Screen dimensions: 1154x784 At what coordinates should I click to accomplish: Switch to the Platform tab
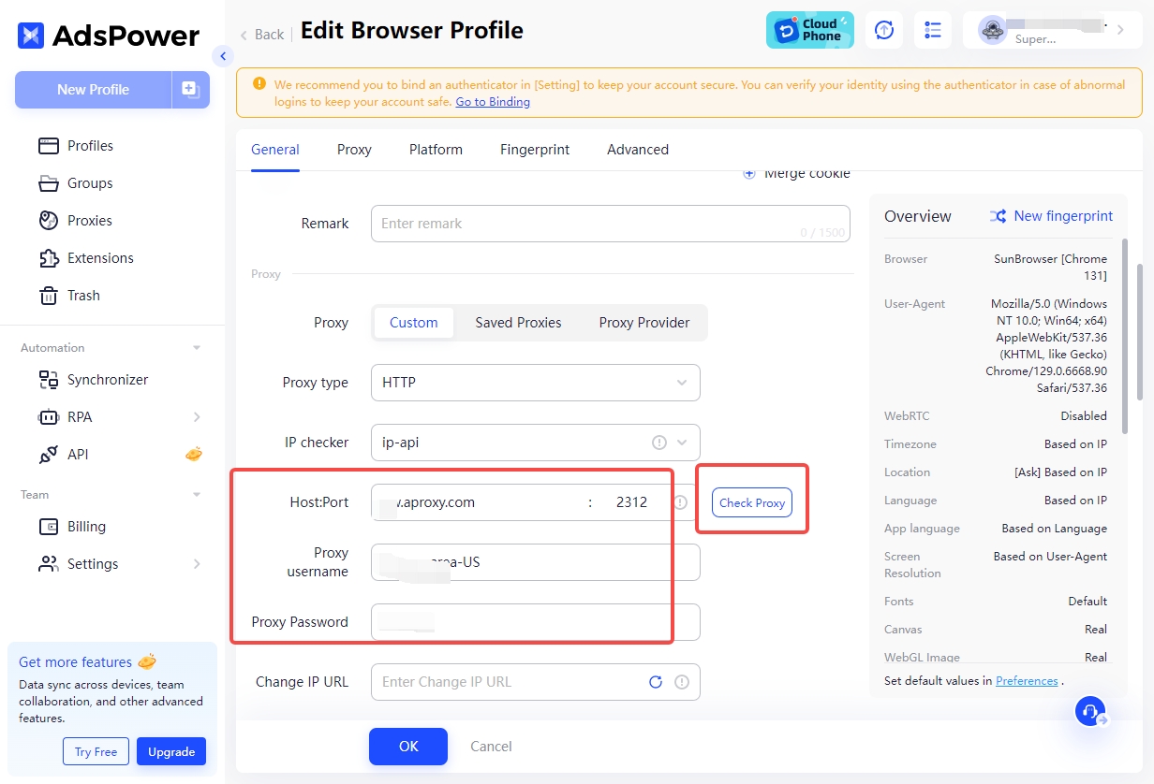pos(436,150)
